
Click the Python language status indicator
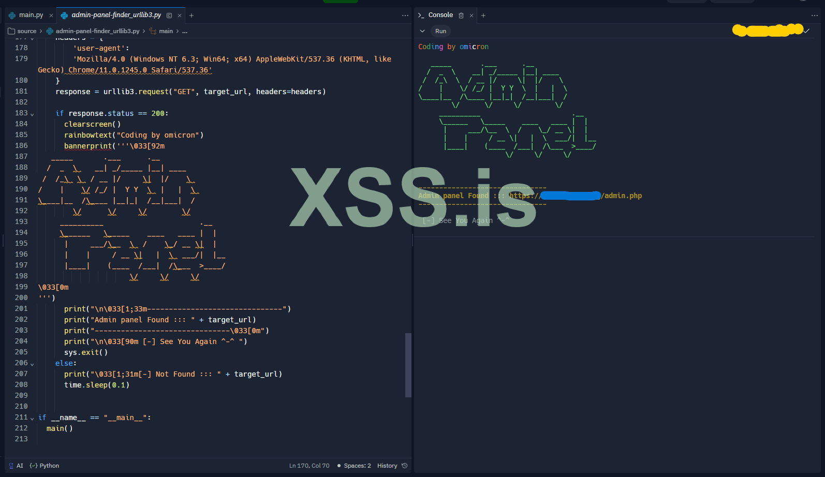[45, 466]
